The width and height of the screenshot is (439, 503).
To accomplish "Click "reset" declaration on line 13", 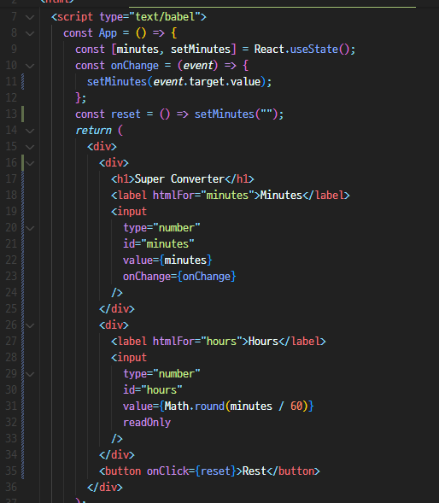I will [126, 114].
